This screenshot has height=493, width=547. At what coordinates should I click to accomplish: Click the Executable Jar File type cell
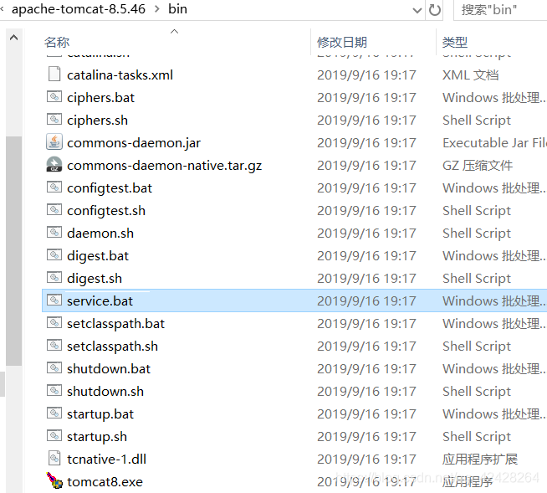pos(494,143)
